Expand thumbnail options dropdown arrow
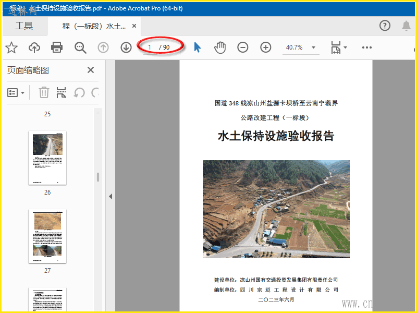The height and width of the screenshot is (313, 417). tap(22, 93)
